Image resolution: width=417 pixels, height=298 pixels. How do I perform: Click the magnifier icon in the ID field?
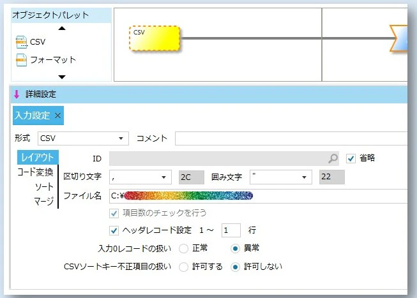click(333, 158)
